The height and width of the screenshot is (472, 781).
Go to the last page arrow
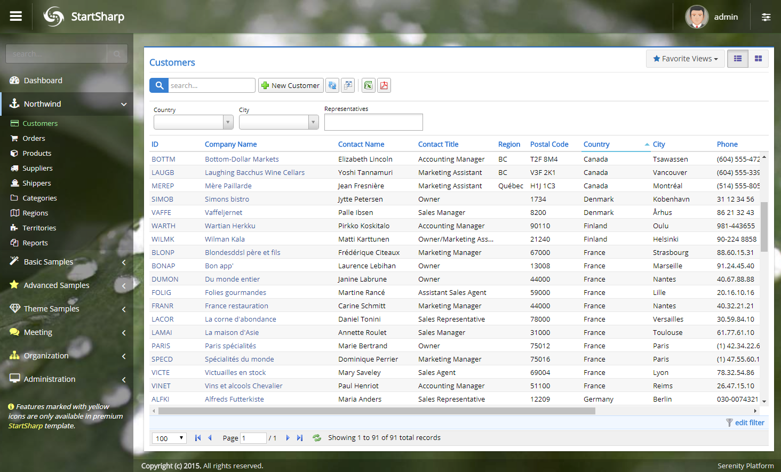point(300,438)
